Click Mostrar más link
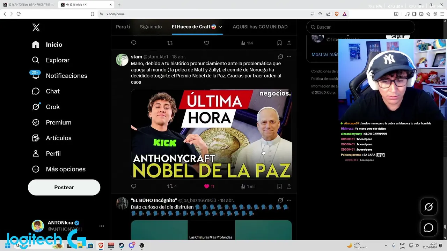 pos(325,54)
